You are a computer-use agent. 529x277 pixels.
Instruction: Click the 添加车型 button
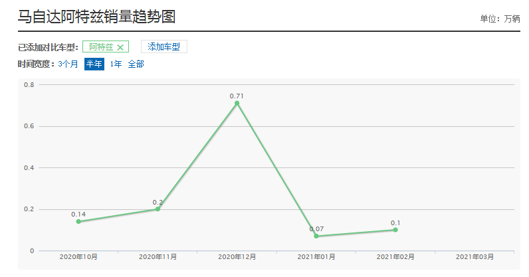click(164, 46)
